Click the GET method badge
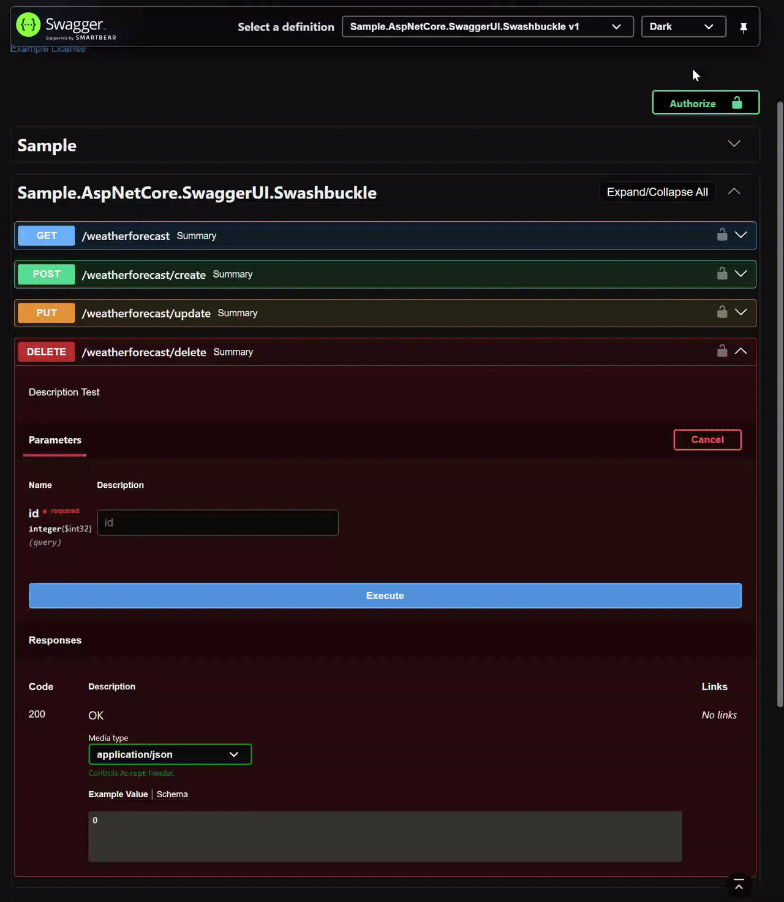 click(x=47, y=236)
